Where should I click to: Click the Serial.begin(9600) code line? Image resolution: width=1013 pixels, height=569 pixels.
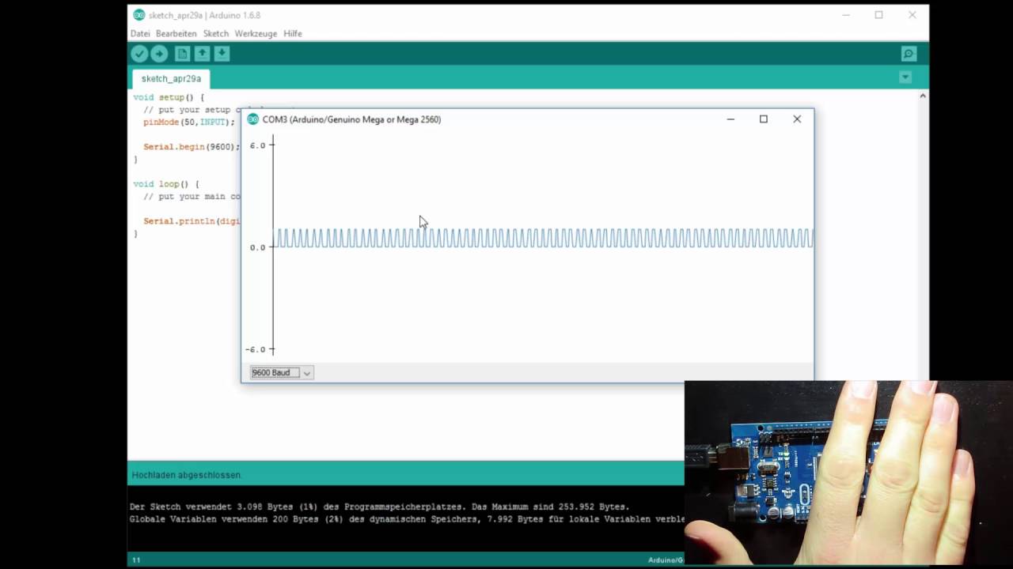pyautogui.click(x=191, y=147)
